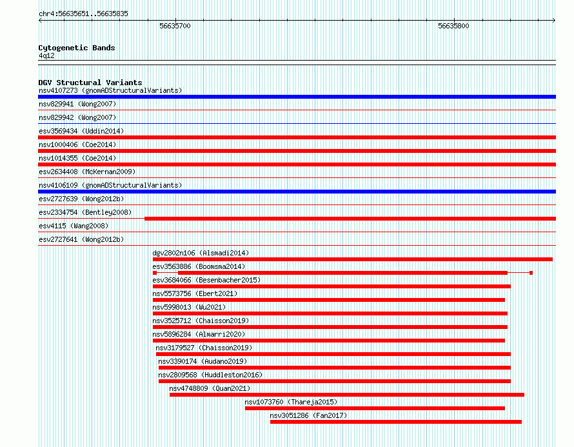Click the chr4:56635651..56635835 coordinates label
The width and height of the screenshot is (574, 447).
click(83, 14)
